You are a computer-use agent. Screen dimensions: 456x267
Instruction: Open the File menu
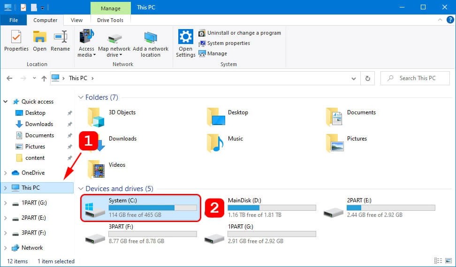14,20
